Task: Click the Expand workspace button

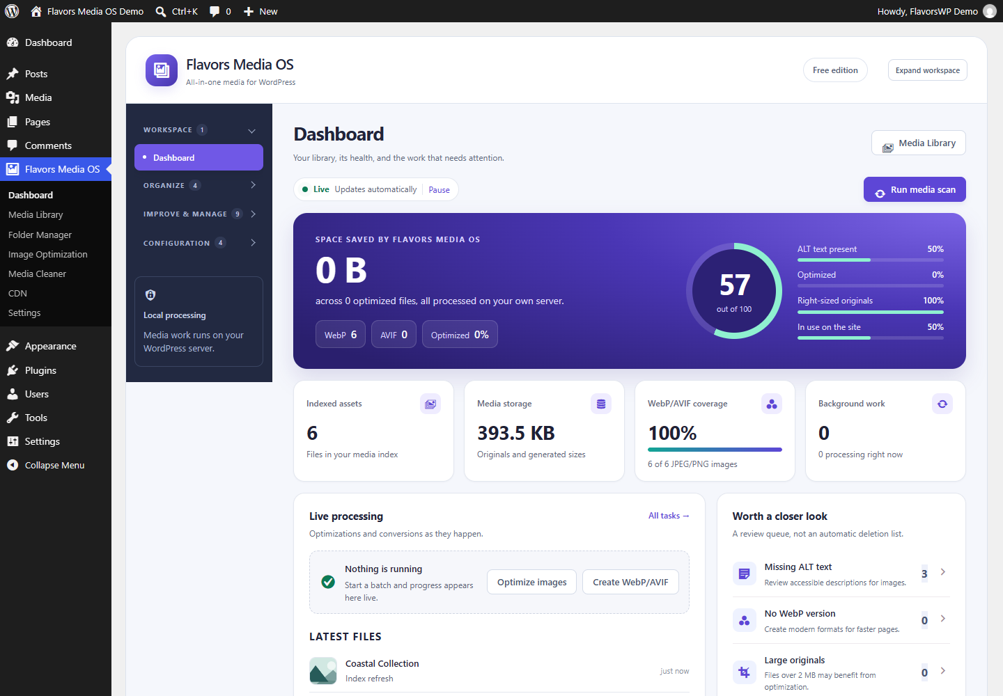Action: pos(928,70)
